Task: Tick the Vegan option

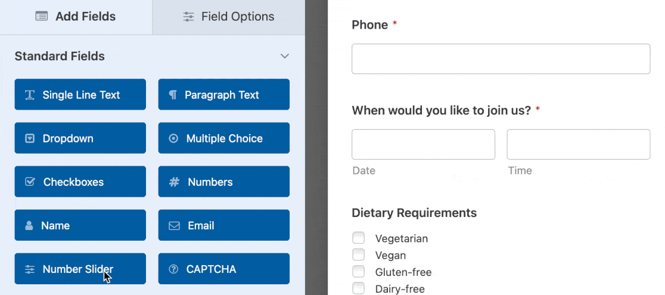Action: 358,254
